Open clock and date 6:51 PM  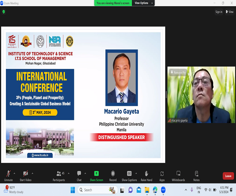(224, 190)
